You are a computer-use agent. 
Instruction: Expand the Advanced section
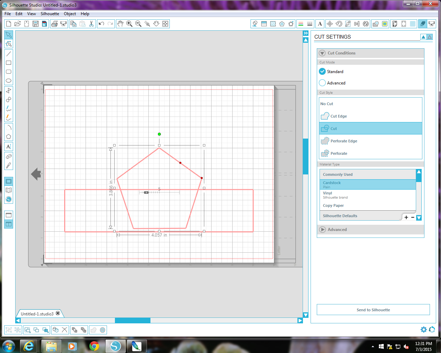point(322,230)
